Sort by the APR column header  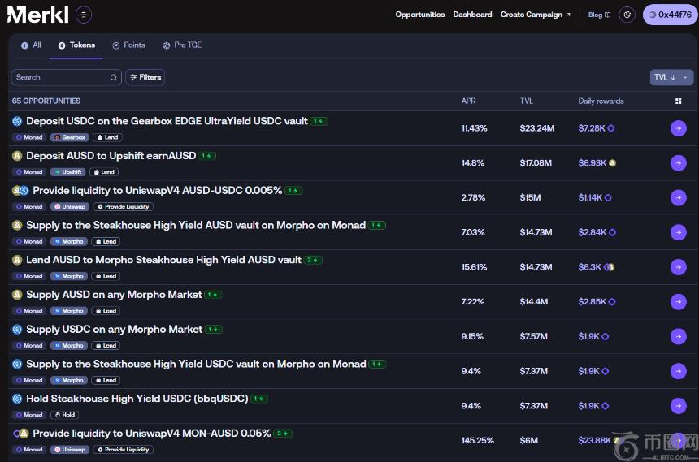coord(469,101)
